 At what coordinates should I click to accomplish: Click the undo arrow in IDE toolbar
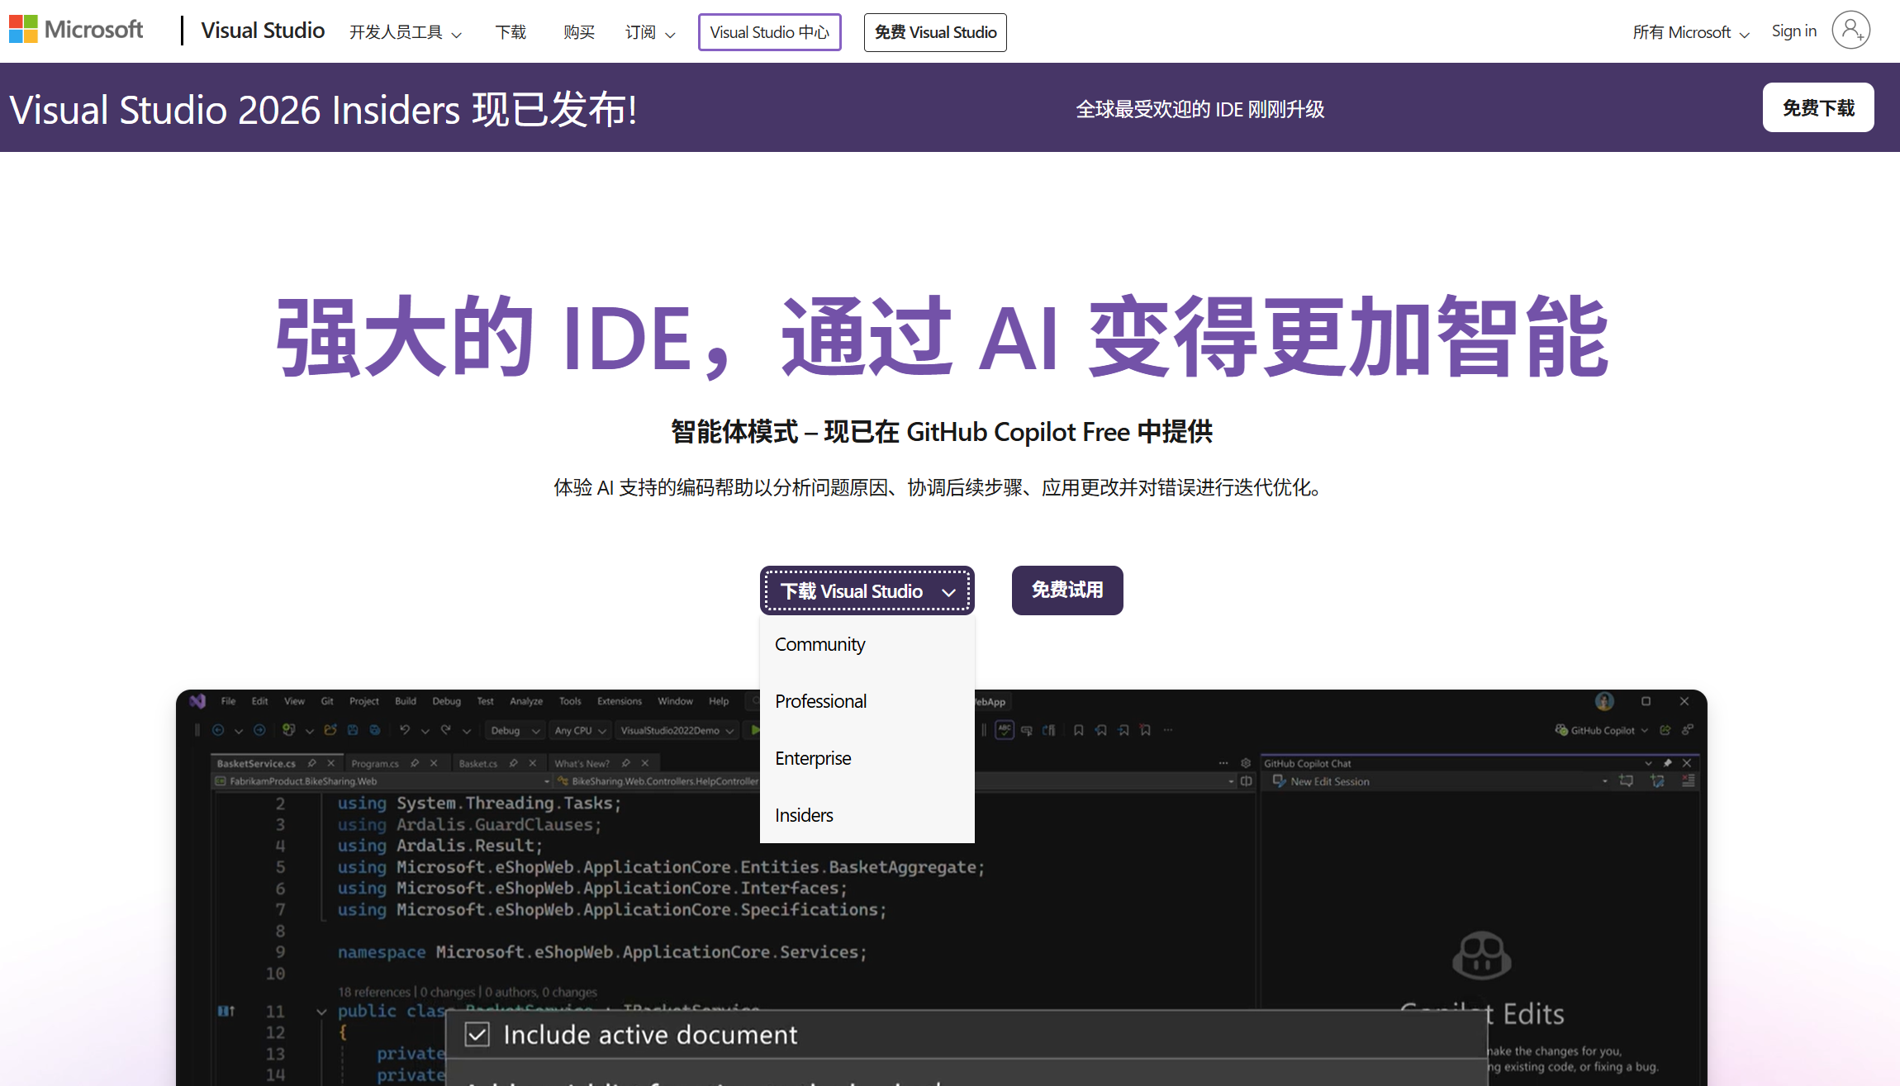click(x=405, y=730)
